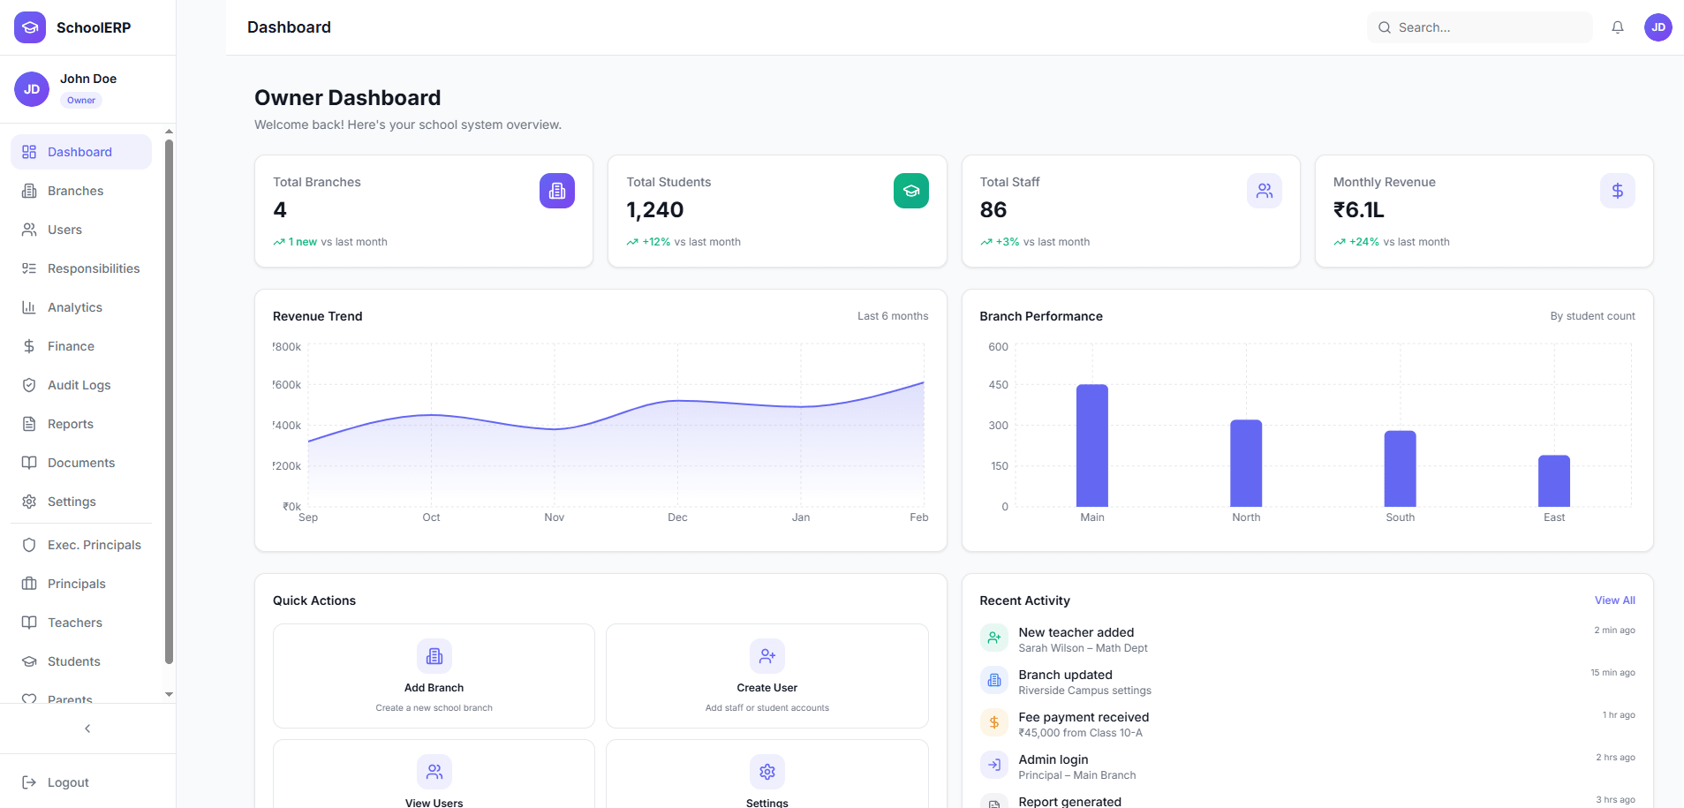Viewport: 1684px width, 808px height.
Task: Click the sidebar scroll down arrow
Action: pos(169,695)
